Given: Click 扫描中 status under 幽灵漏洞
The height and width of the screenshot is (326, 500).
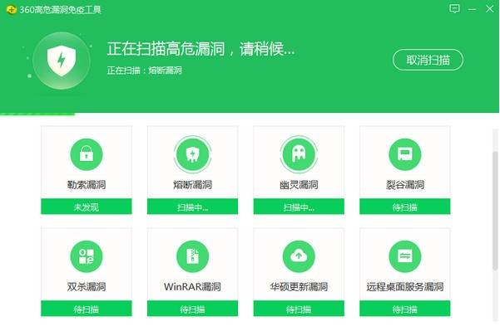Looking at the screenshot, I should coord(299,207).
